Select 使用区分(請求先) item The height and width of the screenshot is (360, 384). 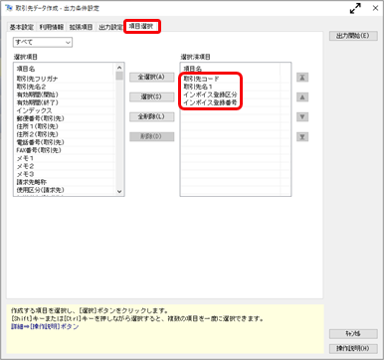click(40, 190)
